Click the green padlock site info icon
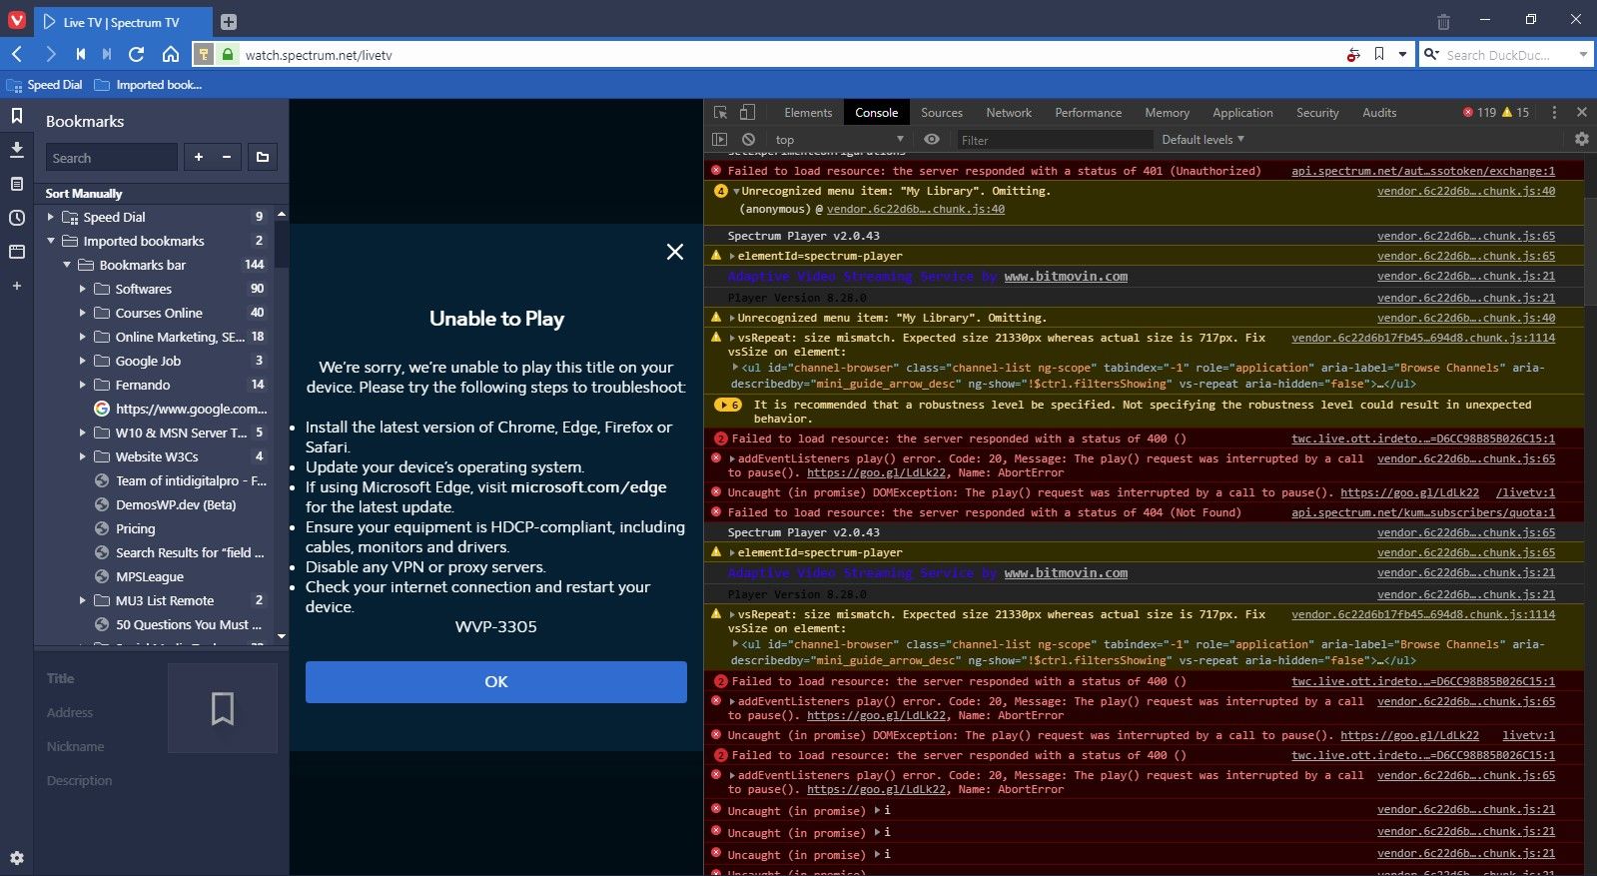Viewport: 1597px width, 876px height. tap(227, 54)
